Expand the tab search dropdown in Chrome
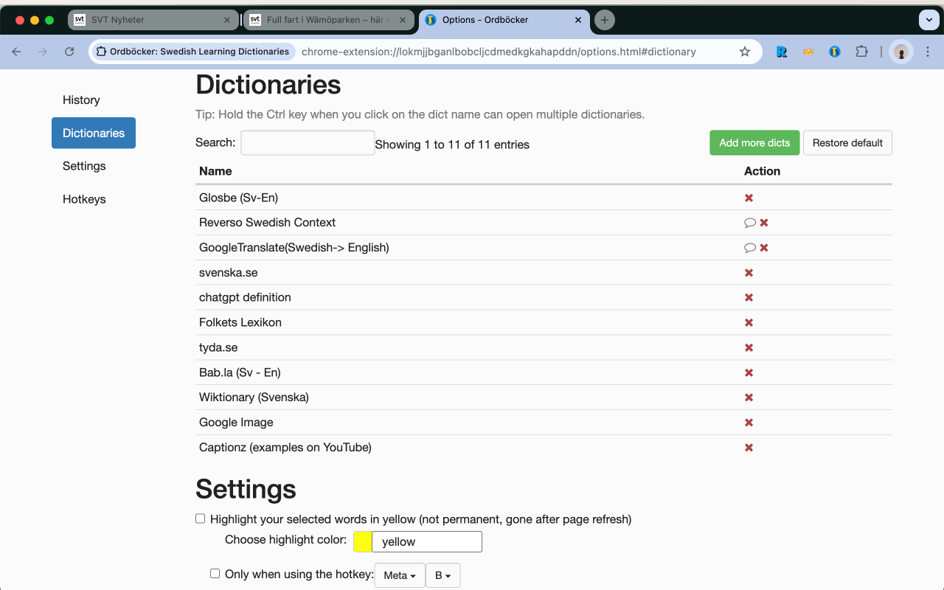Screen dimensions: 944x590 coord(929,20)
